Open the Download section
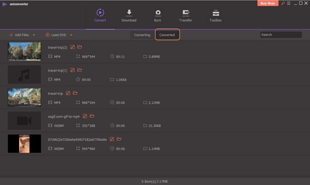Viewport: 310px width, 185px height. (129, 16)
